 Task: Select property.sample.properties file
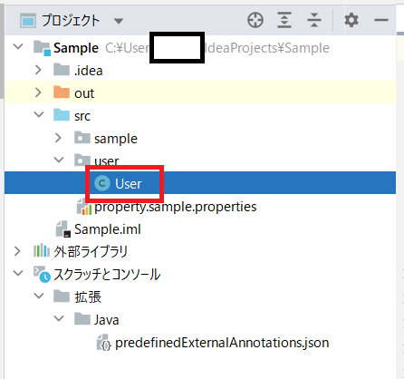pos(176,207)
